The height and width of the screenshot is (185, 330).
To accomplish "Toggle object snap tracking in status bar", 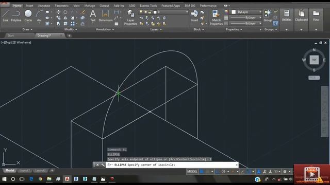I will [x=242, y=172].
